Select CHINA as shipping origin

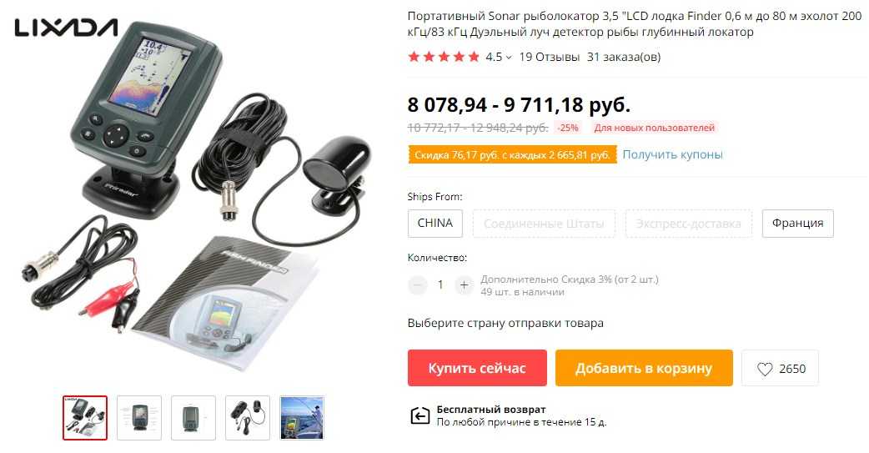(x=435, y=223)
